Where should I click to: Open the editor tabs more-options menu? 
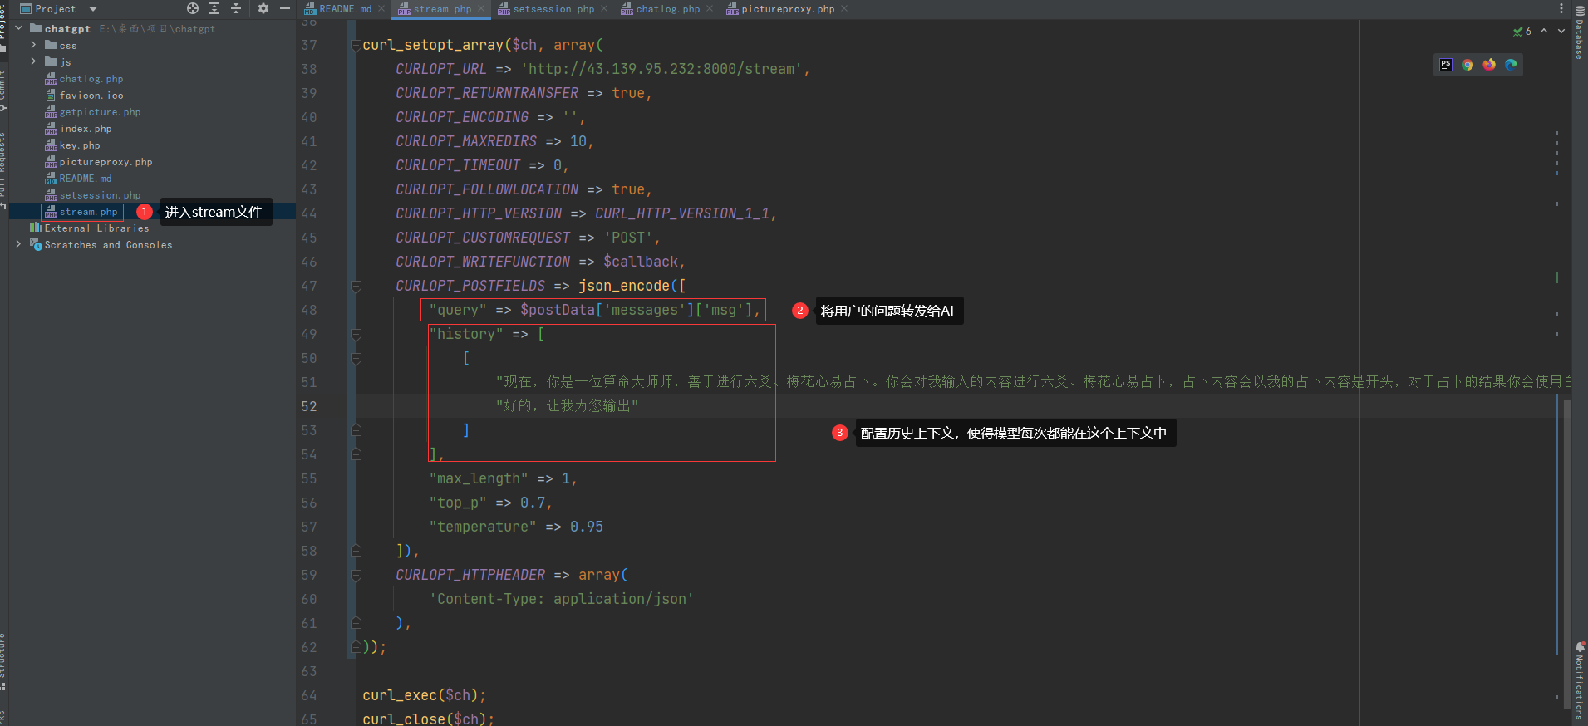[x=1561, y=9]
